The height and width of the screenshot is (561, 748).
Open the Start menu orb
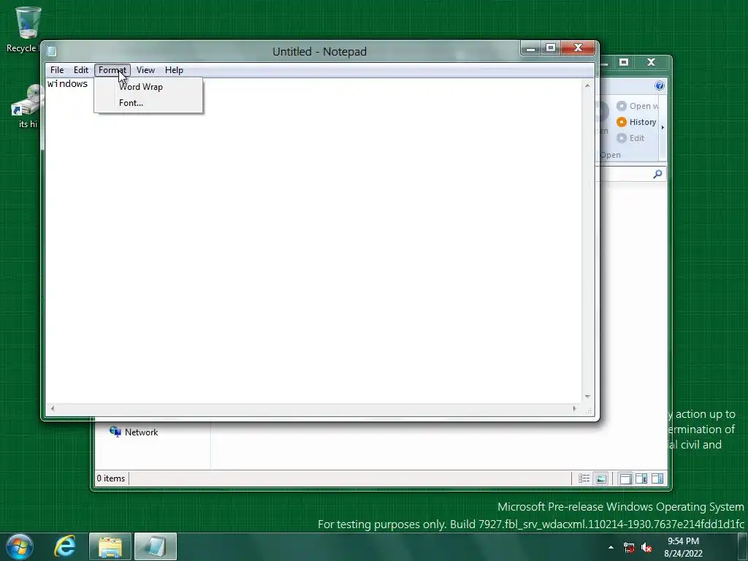coord(20,546)
